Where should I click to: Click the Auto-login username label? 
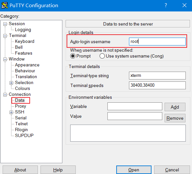(x=90, y=42)
